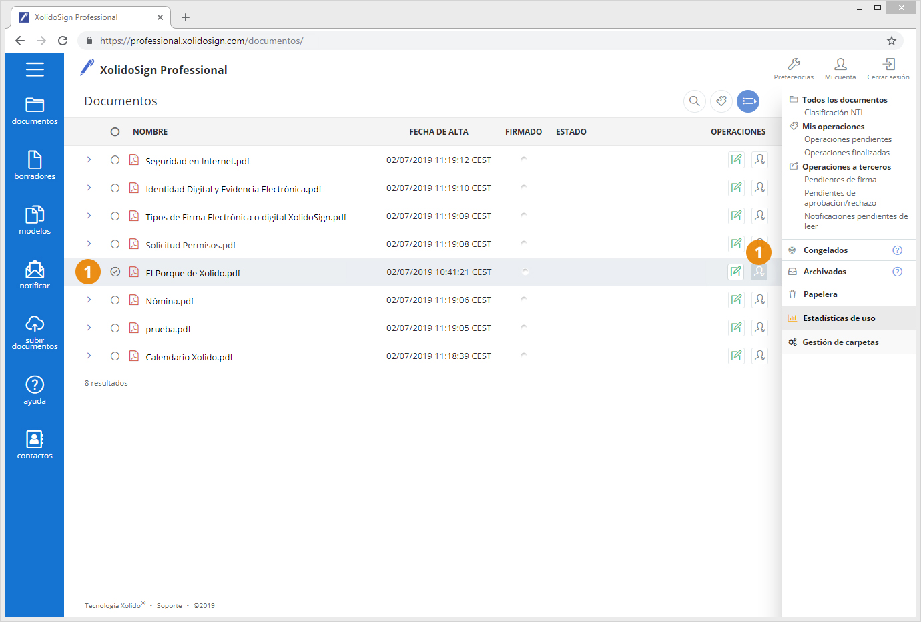
Task: Expand Calendario Xolido.pdf row chevron
Action: pos(89,356)
